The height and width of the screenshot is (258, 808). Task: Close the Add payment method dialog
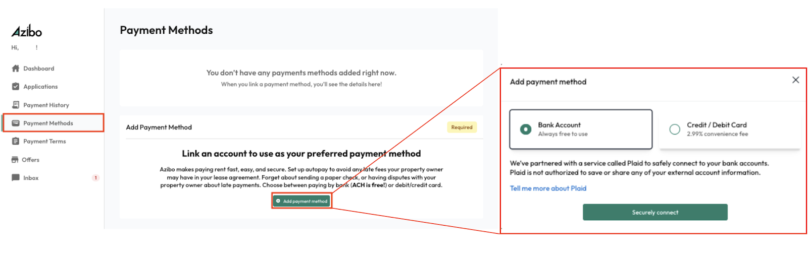(795, 80)
